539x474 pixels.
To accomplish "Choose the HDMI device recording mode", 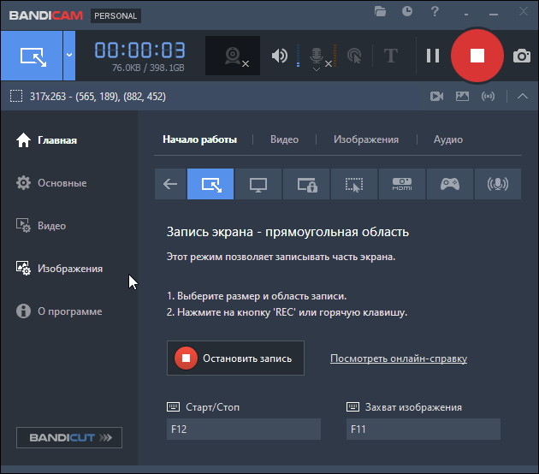I will click(x=401, y=184).
